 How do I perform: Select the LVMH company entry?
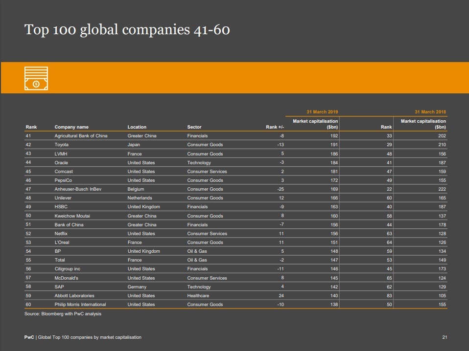click(61, 154)
